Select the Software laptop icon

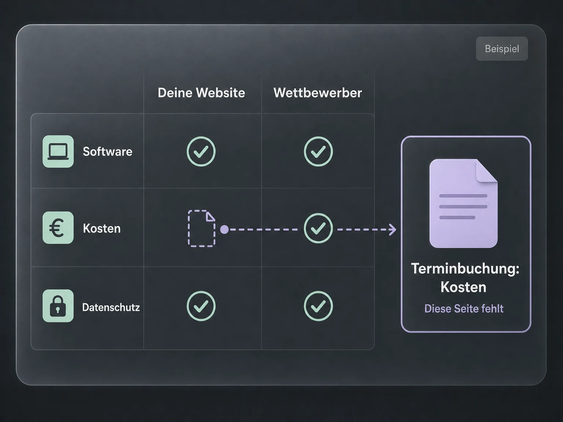coord(58,151)
